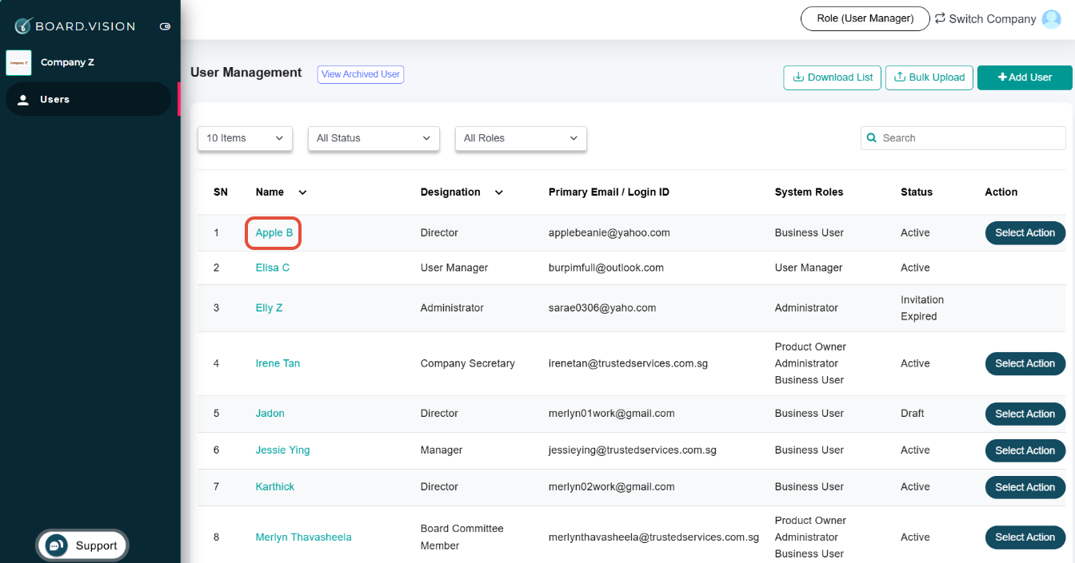Sort by Designation column chevron
1075x563 pixels.
point(499,192)
